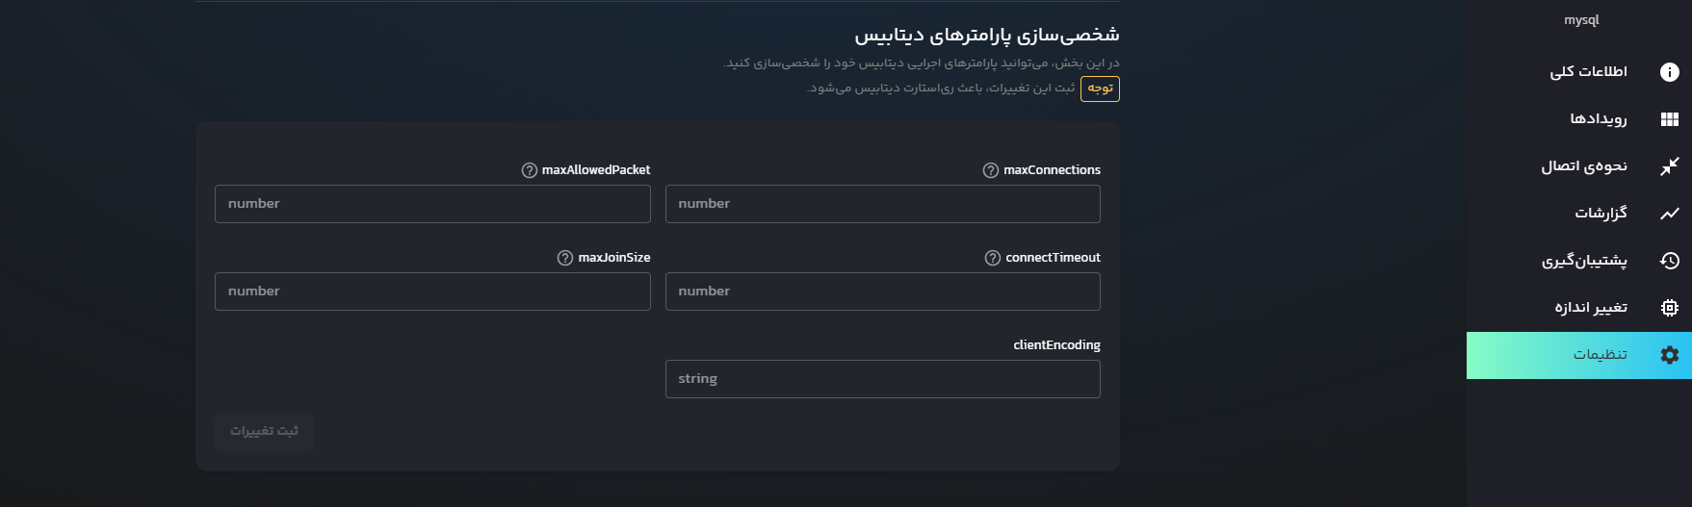Click into the maxAllowedPacket input
The image size is (1692, 507).
pyautogui.click(x=432, y=204)
